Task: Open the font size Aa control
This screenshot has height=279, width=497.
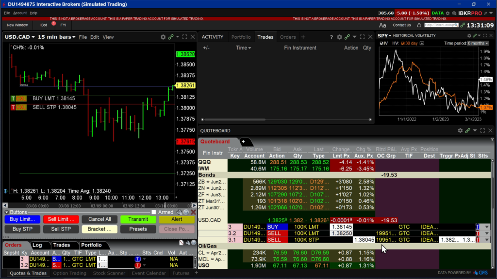Action: click(x=382, y=25)
